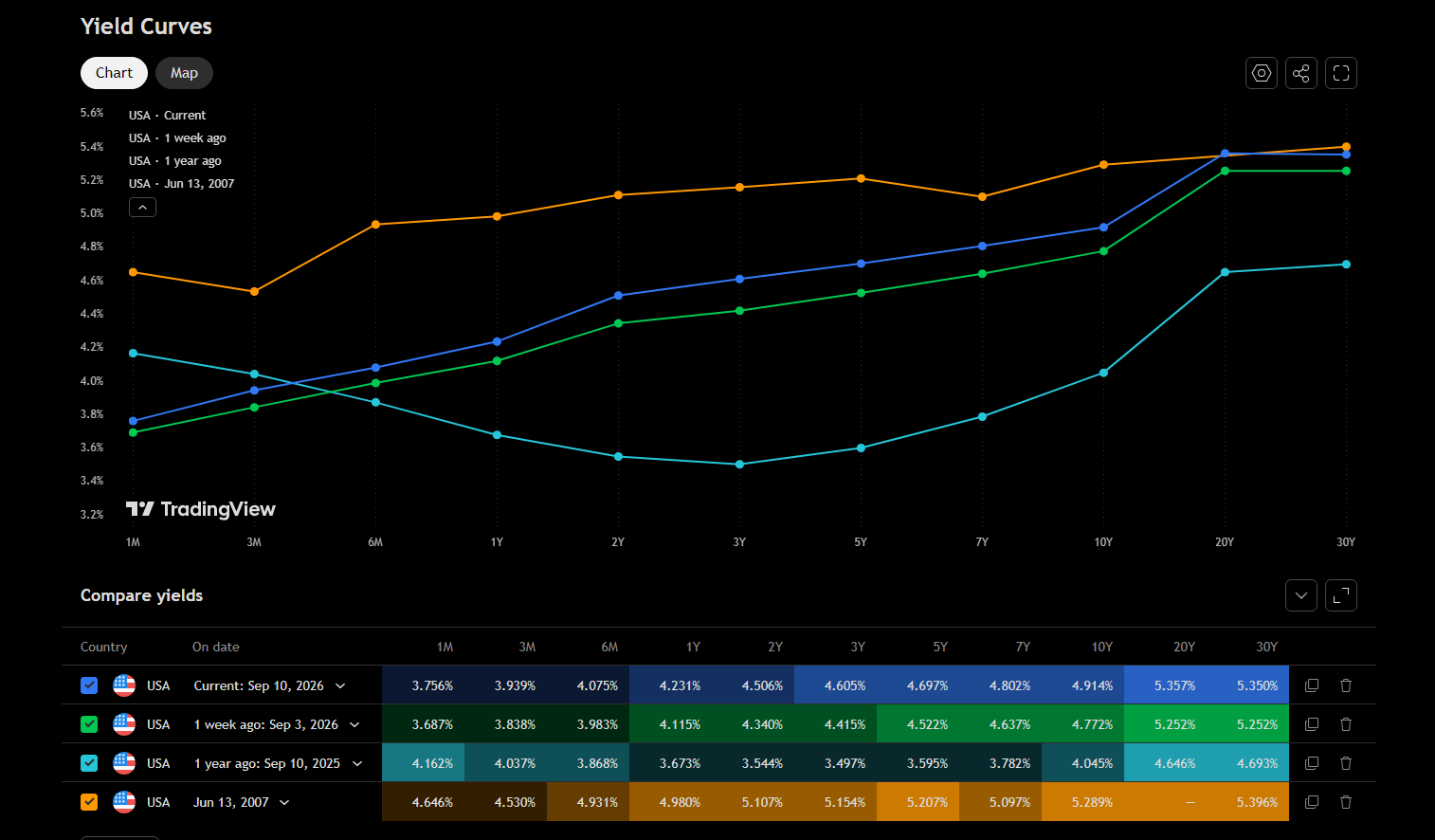Toggle the orange Jun 13, 2007 checkbox
This screenshot has width=1435, height=840.
[x=89, y=802]
